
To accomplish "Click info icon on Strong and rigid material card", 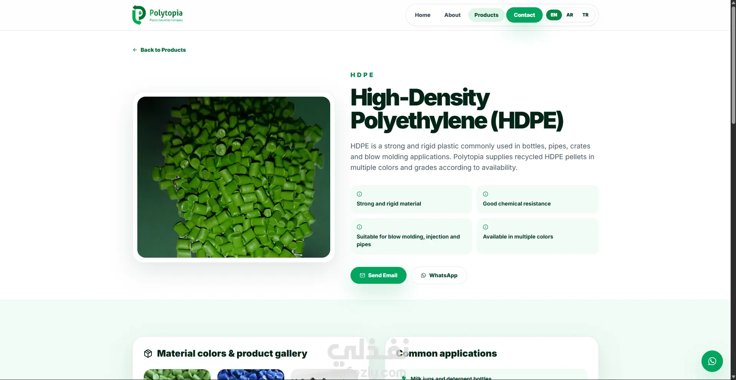I will (x=359, y=194).
